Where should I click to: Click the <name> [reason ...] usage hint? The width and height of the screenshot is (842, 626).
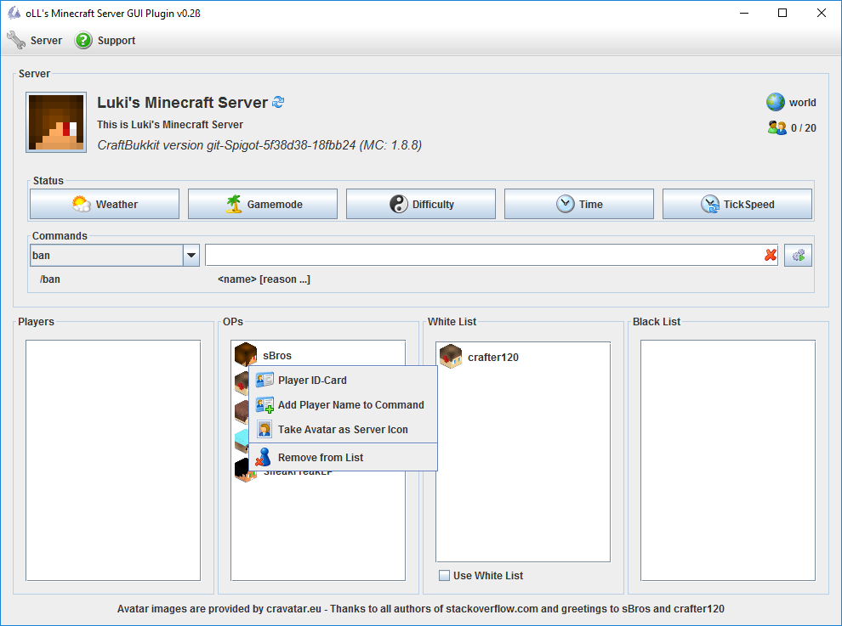(264, 279)
